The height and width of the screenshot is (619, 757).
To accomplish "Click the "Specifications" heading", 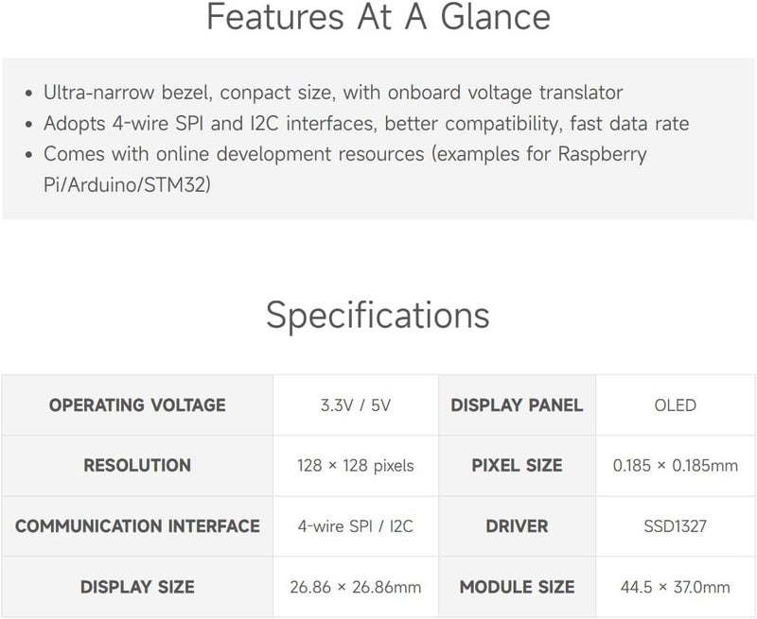I will coord(378,315).
